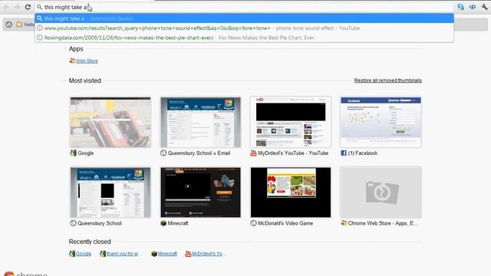The height and width of the screenshot is (276, 491).
Task: Open the Google thumbnail
Action: [x=110, y=122]
